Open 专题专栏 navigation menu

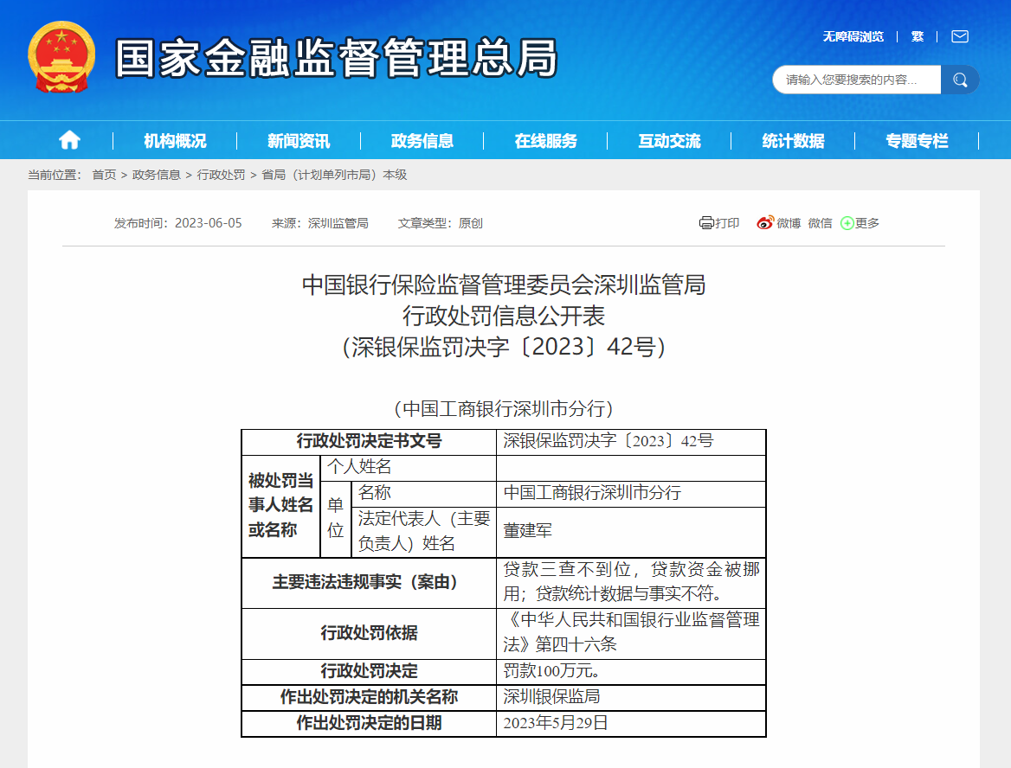[917, 140]
